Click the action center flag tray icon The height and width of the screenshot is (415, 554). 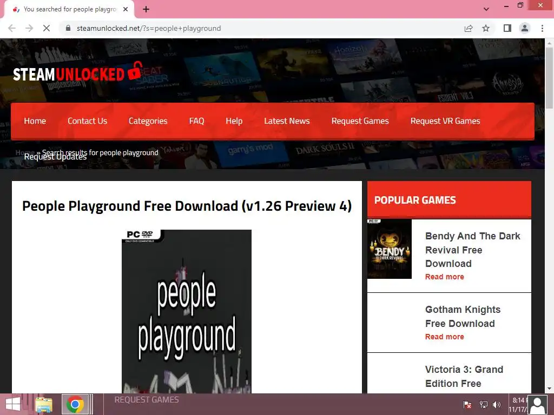(467, 405)
